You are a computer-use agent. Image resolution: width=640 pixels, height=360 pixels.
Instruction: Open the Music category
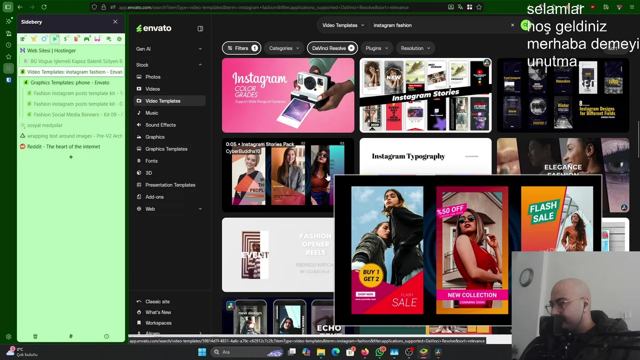(x=151, y=113)
